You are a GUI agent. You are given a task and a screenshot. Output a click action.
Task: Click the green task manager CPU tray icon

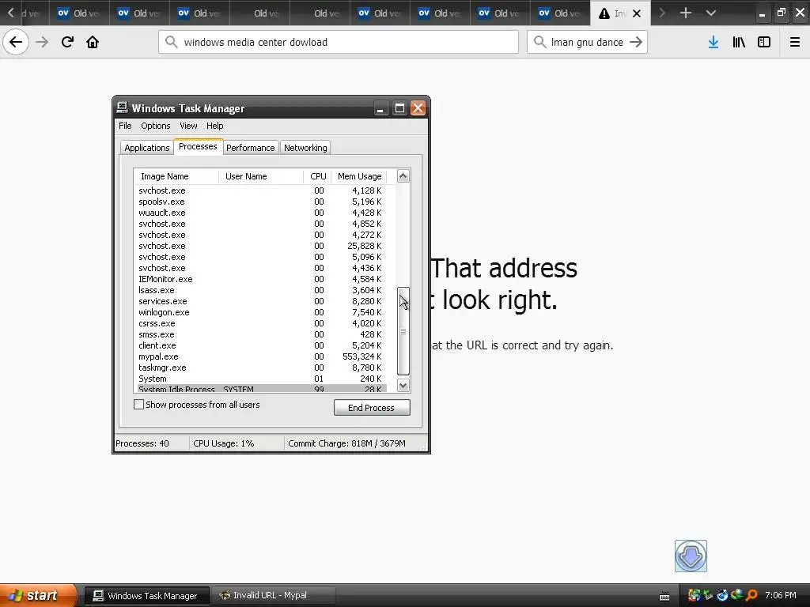[x=709, y=596]
